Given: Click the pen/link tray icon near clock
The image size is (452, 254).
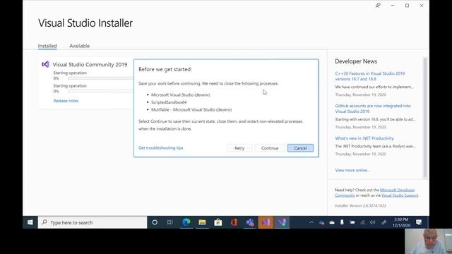Looking at the screenshot, I should pyautogui.click(x=383, y=222).
